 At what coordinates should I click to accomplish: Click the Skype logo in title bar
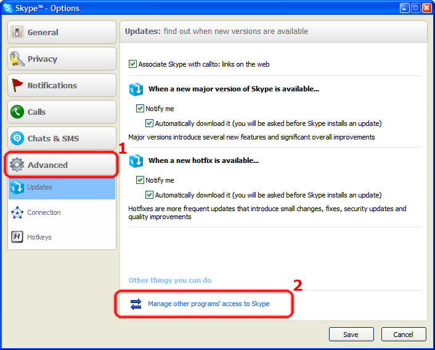(8, 8)
